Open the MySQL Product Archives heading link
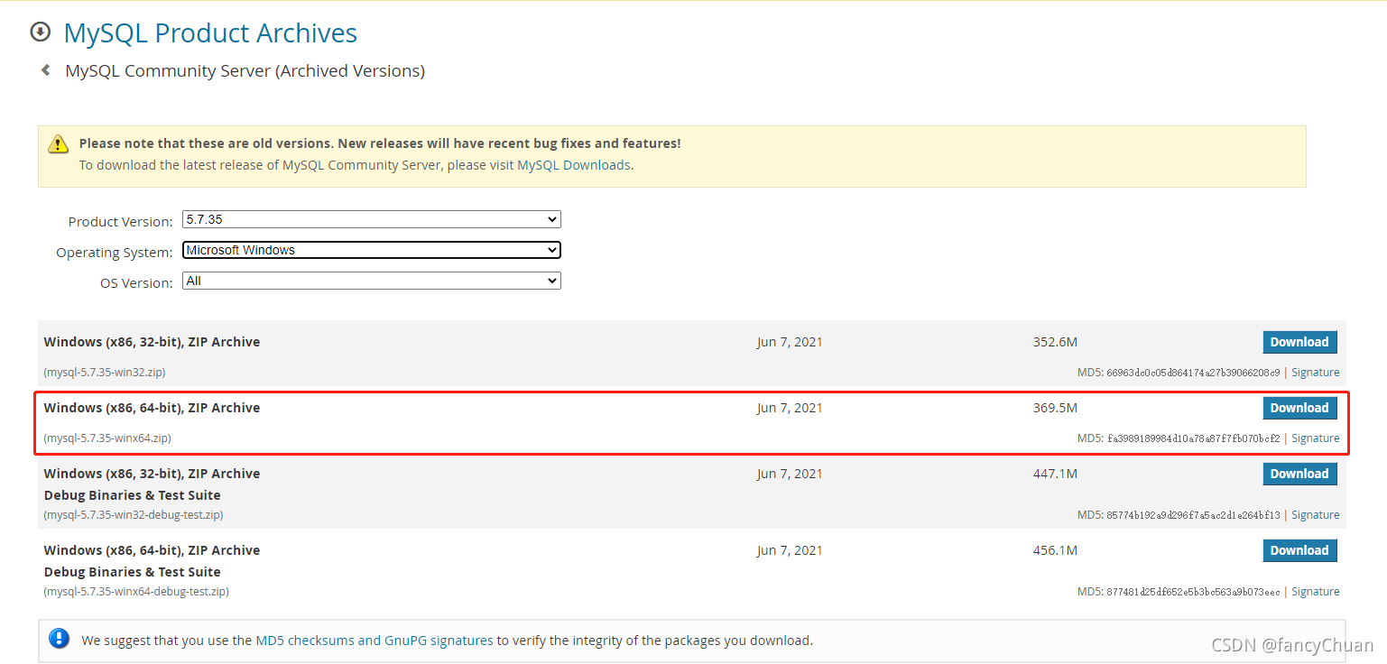The height and width of the screenshot is (664, 1387). [209, 32]
